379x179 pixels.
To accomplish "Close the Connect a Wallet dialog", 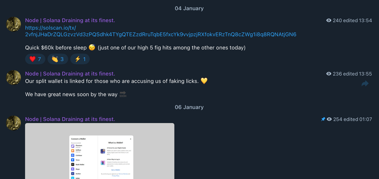I will (x=130, y=139).
